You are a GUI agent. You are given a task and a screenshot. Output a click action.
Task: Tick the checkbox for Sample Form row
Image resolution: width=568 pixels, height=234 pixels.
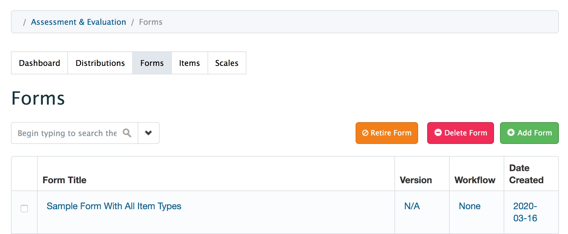click(24, 209)
